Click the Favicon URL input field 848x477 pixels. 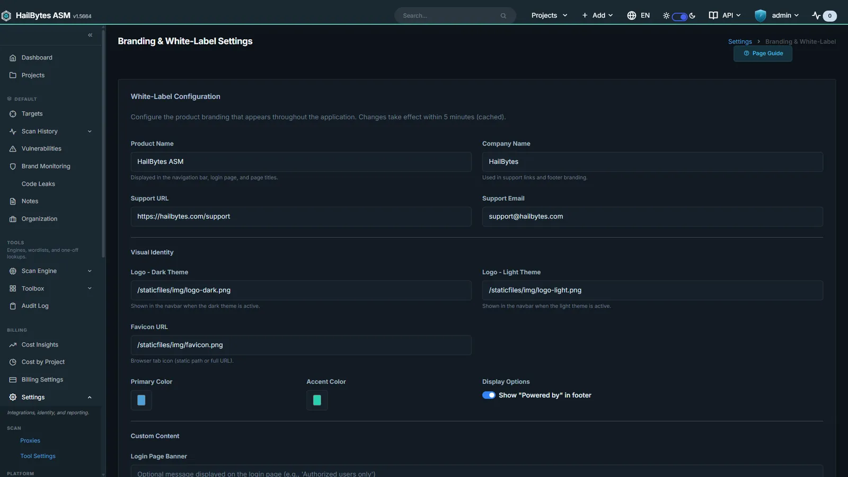301,345
